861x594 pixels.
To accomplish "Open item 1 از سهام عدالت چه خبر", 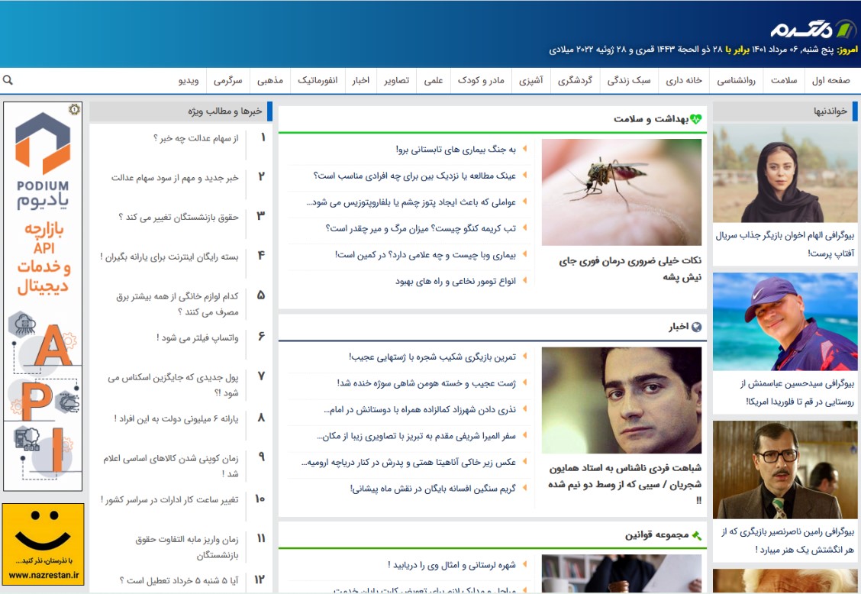I will click(x=196, y=138).
